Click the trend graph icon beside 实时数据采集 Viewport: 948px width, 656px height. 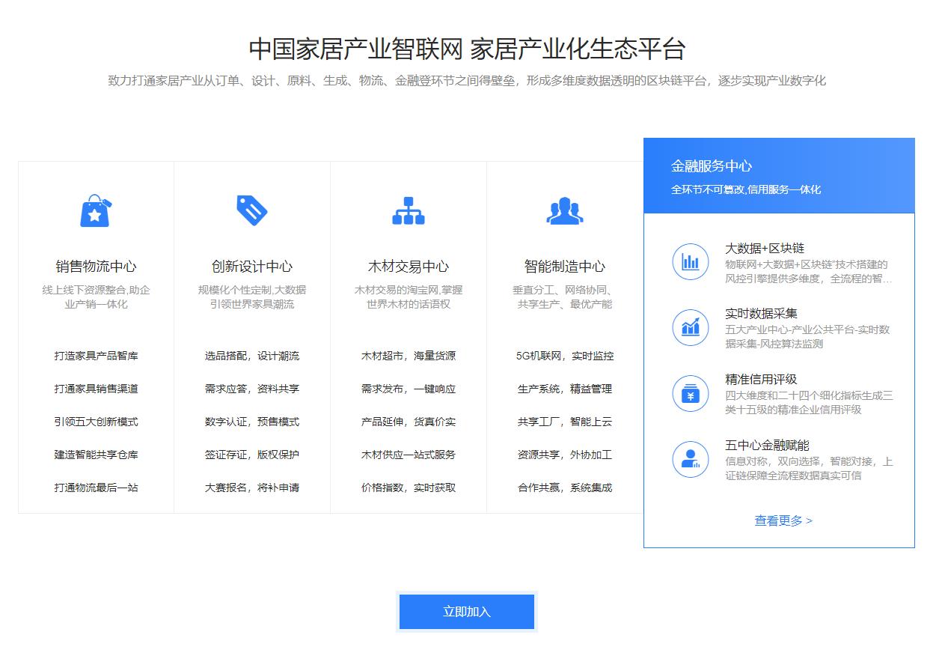690,327
